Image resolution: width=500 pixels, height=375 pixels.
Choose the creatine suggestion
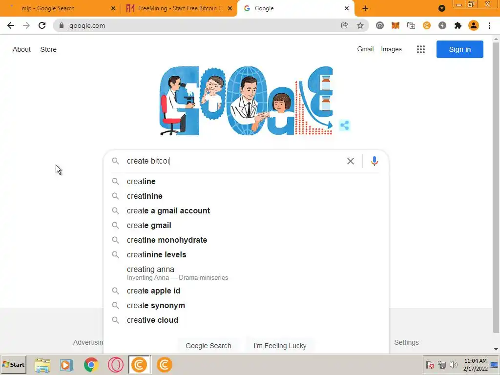coord(246,182)
